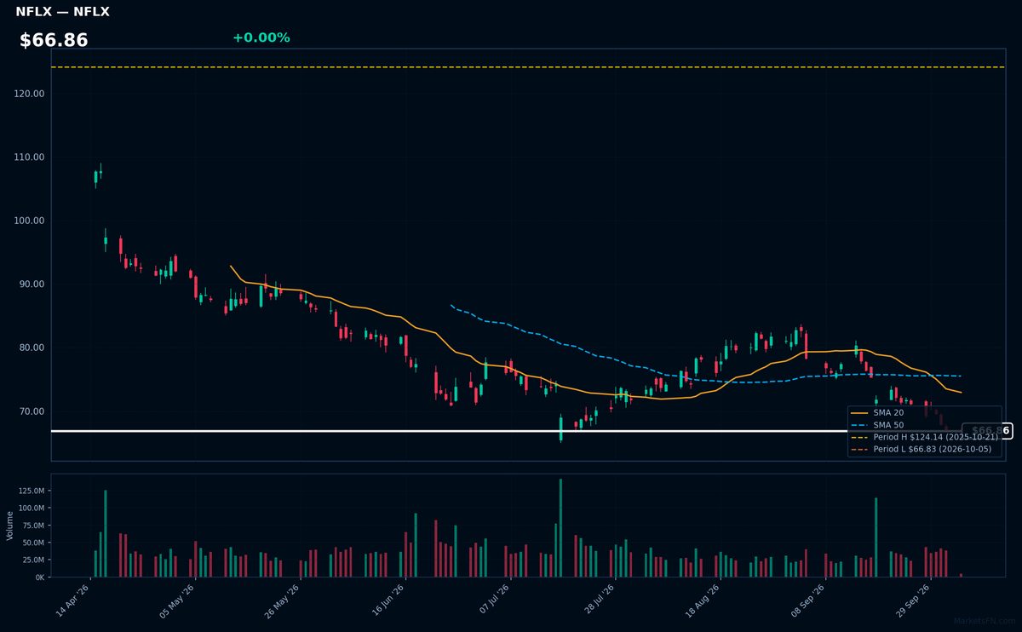Pick the 26 May '26 date label
This screenshot has height=632, width=1022.
[282, 601]
